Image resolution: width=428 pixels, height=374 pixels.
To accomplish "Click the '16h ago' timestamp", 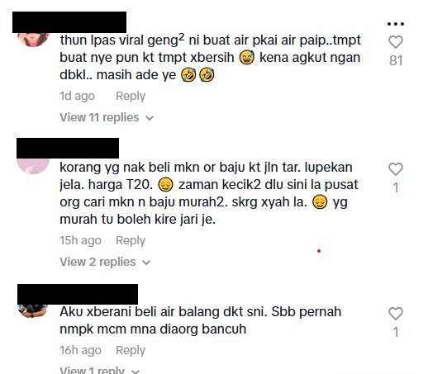I will 80,350.
